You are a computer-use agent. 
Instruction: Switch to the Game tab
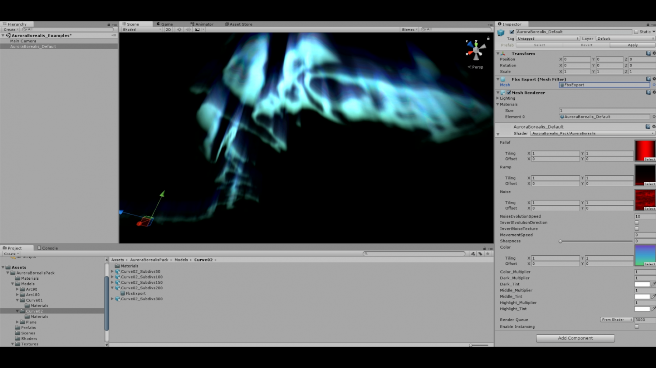165,24
